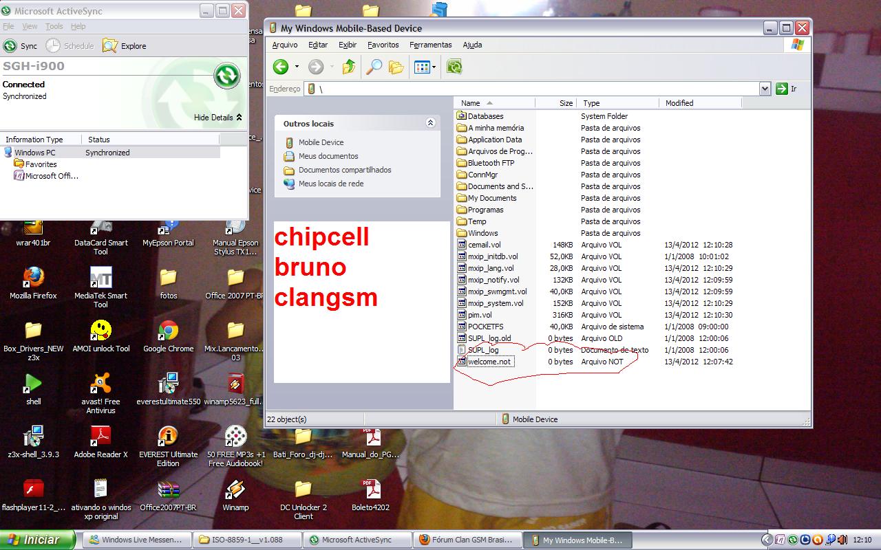Viewport: 881px width, 550px height.
Task: Open the ActiveSync File menu
Action: coord(8,26)
